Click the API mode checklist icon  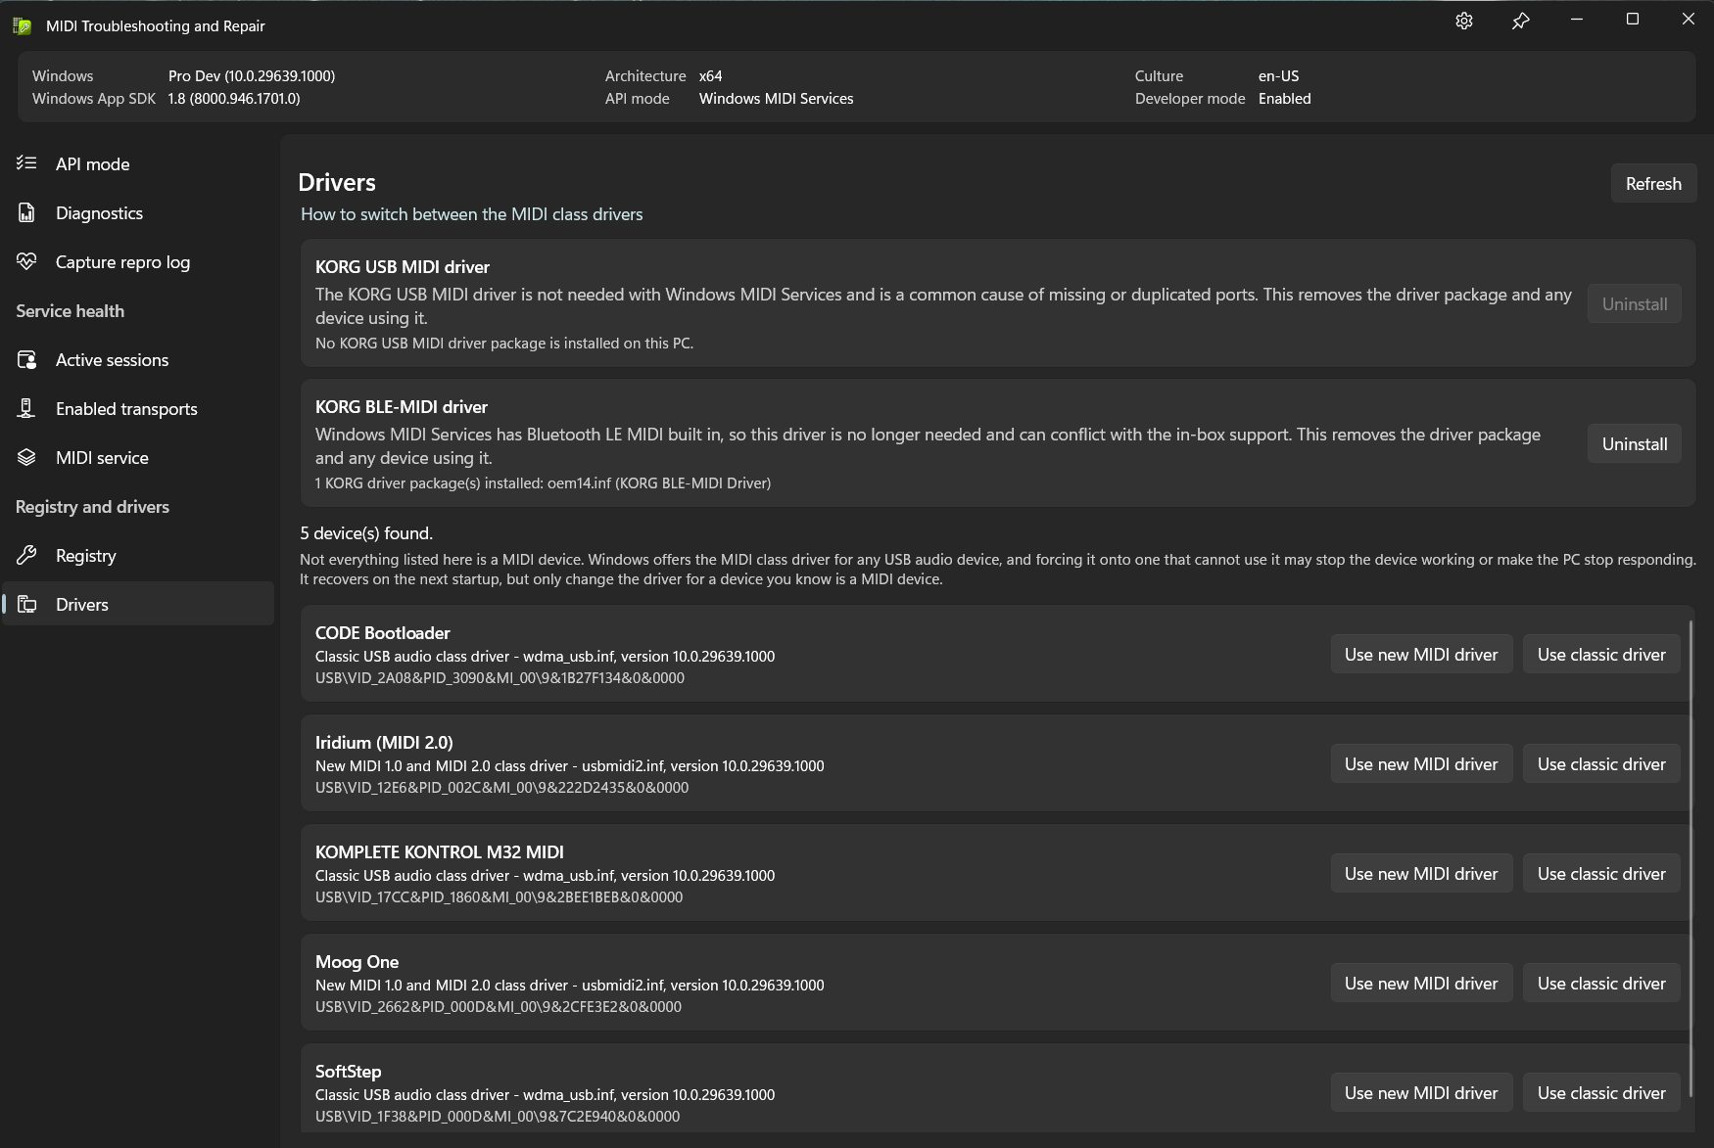coord(26,163)
